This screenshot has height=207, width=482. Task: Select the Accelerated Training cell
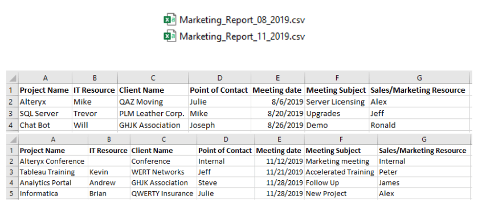[x=341, y=172]
